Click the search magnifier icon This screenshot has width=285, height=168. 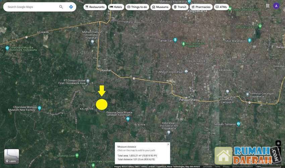point(61,7)
